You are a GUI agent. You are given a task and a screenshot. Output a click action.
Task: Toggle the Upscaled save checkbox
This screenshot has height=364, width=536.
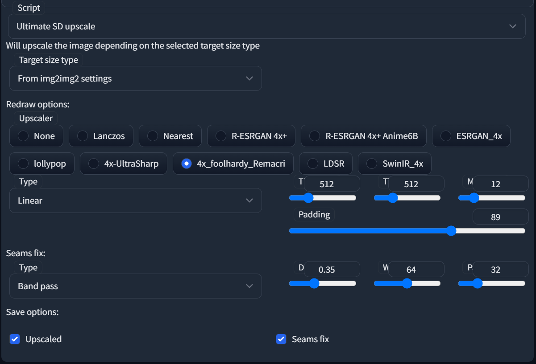[x=15, y=339]
